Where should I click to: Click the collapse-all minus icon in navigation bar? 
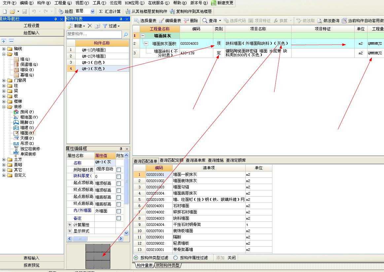11,41
